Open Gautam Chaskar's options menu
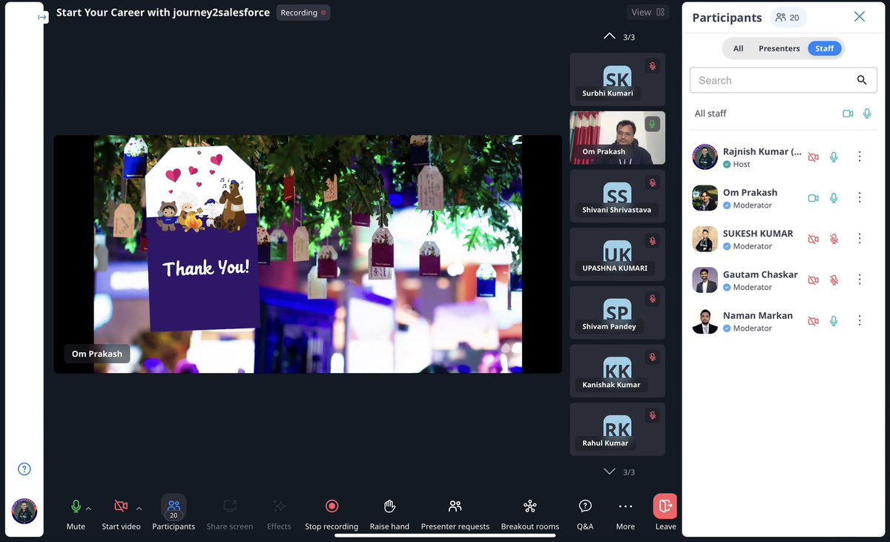 pyautogui.click(x=860, y=280)
